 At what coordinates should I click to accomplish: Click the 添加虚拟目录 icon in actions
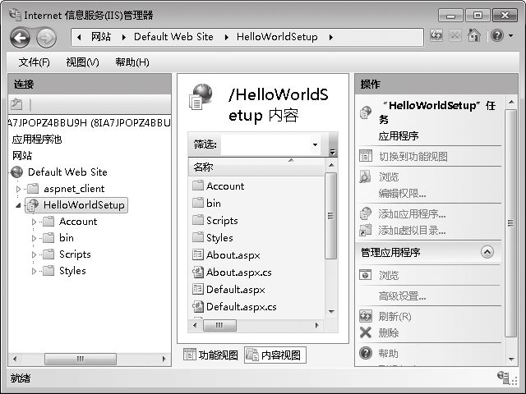point(366,230)
